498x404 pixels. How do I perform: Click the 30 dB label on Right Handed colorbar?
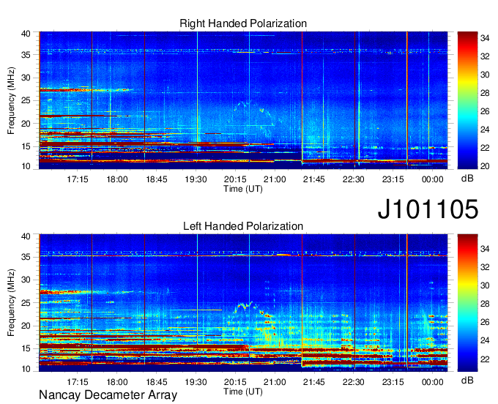[485, 75]
